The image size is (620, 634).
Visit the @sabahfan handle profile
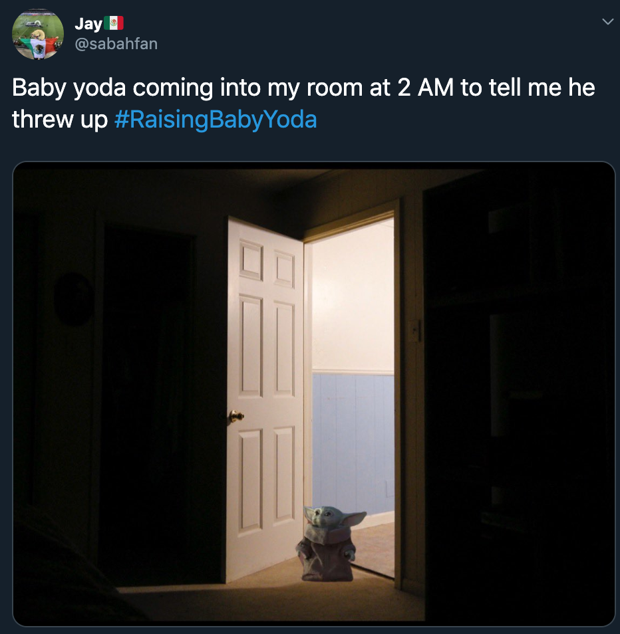point(116,44)
